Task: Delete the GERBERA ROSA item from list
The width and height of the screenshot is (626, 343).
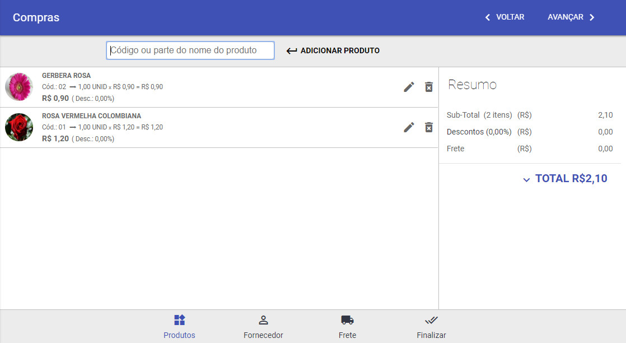Action: tap(428, 87)
